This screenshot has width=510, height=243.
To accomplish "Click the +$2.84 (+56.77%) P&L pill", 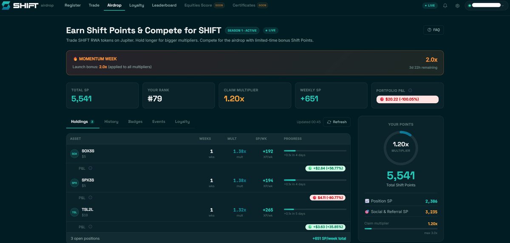I will 325,168.
